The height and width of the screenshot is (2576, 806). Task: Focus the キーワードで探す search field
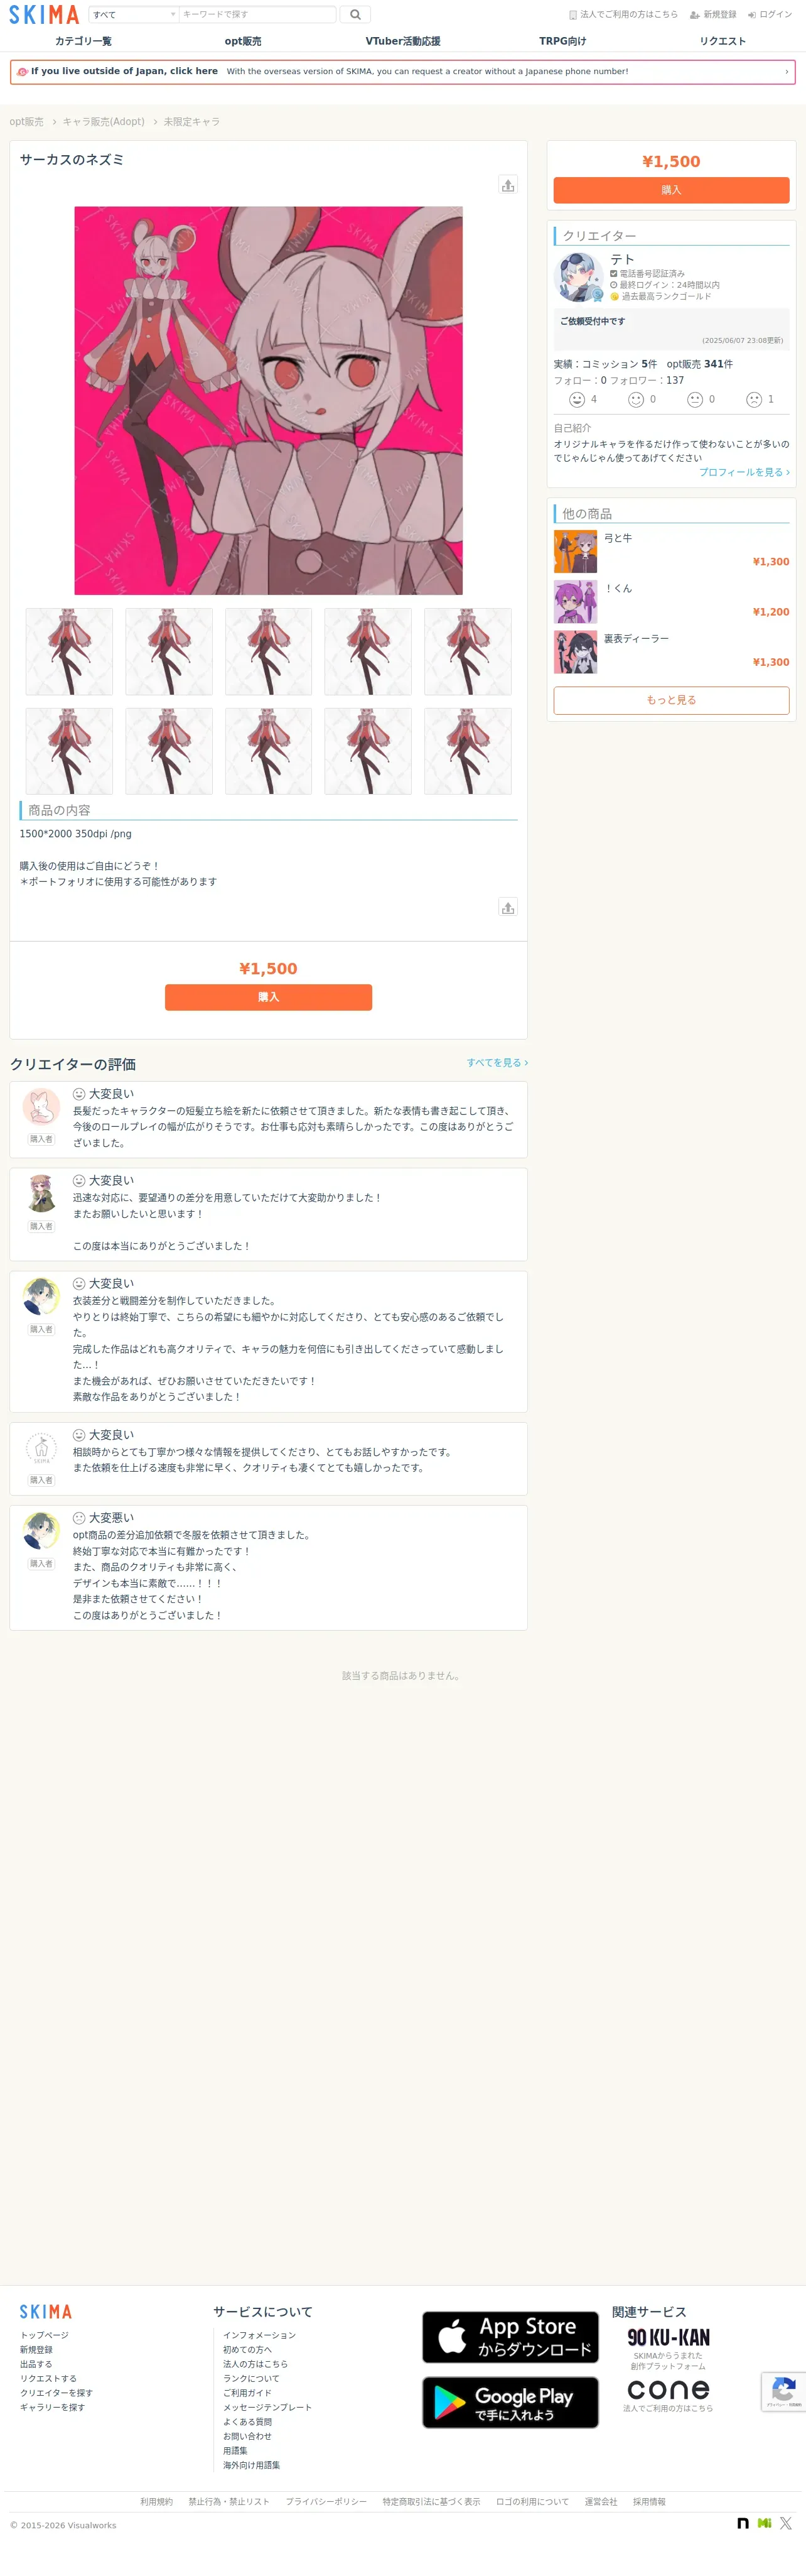point(257,14)
